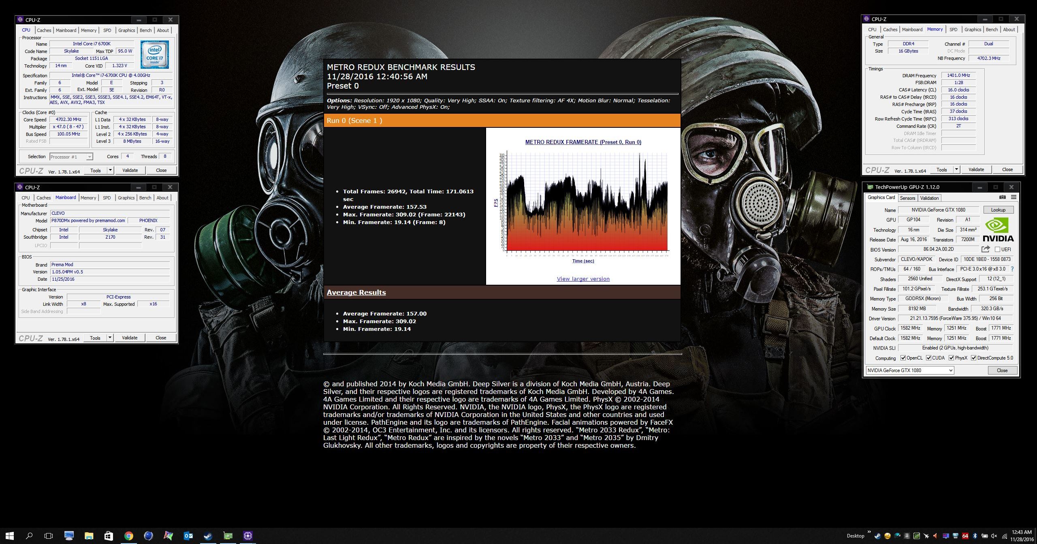Toggle the DirectCompute 5.0 checkbox
1037x544 pixels.
pyautogui.click(x=973, y=358)
